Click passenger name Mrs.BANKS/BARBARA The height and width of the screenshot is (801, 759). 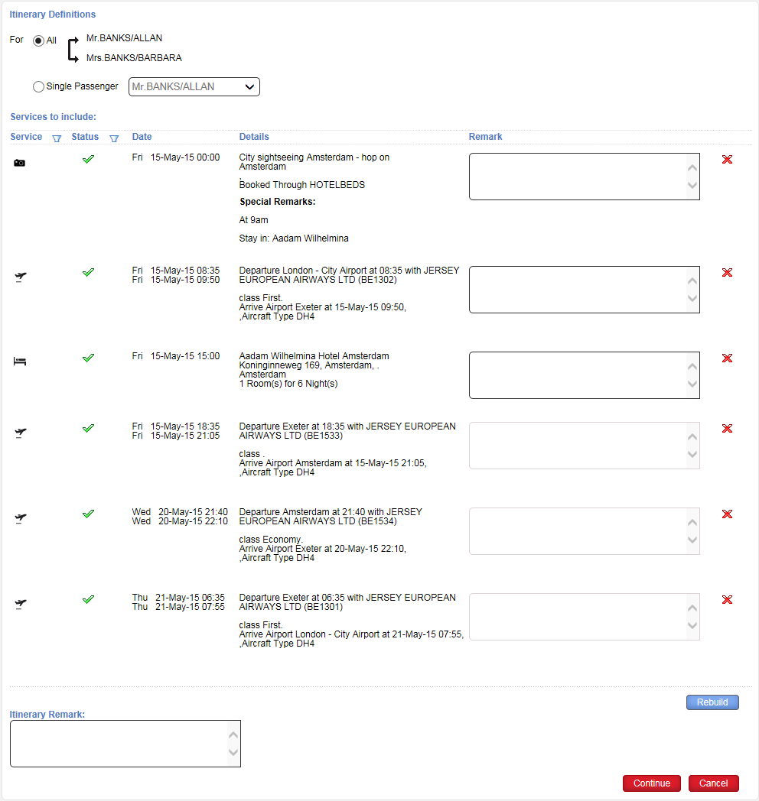click(134, 58)
